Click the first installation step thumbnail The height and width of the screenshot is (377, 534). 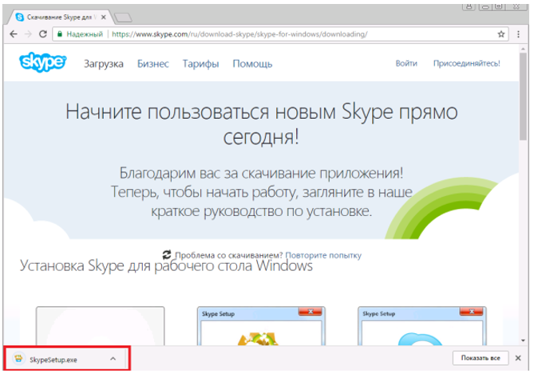coord(100,326)
